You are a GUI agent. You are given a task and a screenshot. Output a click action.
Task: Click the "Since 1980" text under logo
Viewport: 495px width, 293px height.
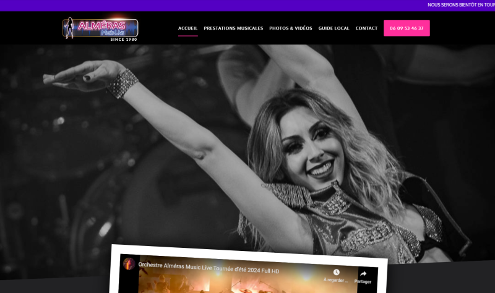(x=123, y=40)
